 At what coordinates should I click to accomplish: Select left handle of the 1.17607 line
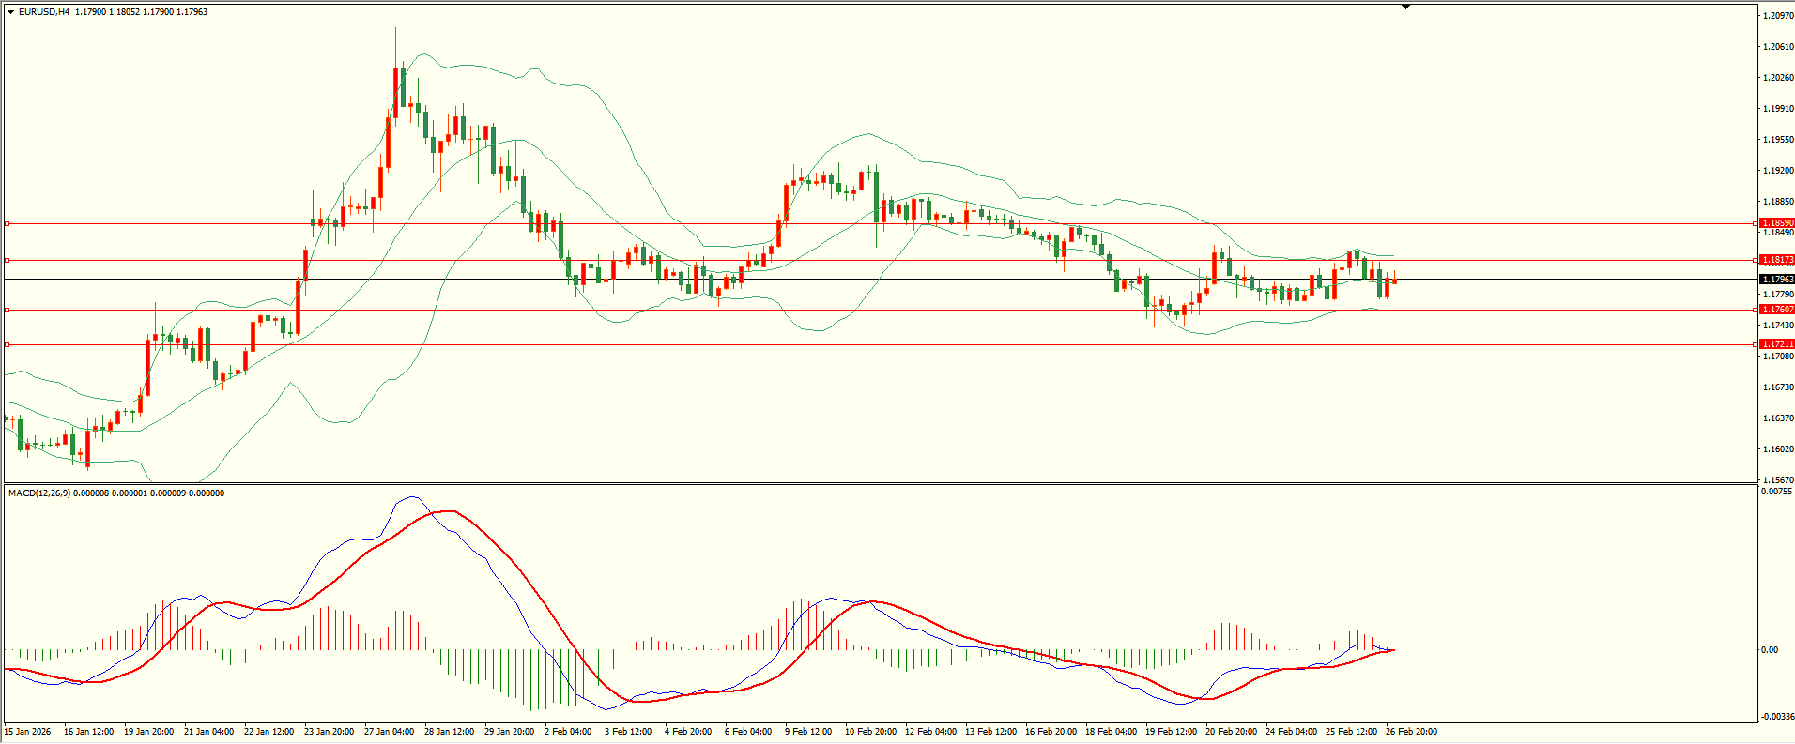pyautogui.click(x=8, y=310)
